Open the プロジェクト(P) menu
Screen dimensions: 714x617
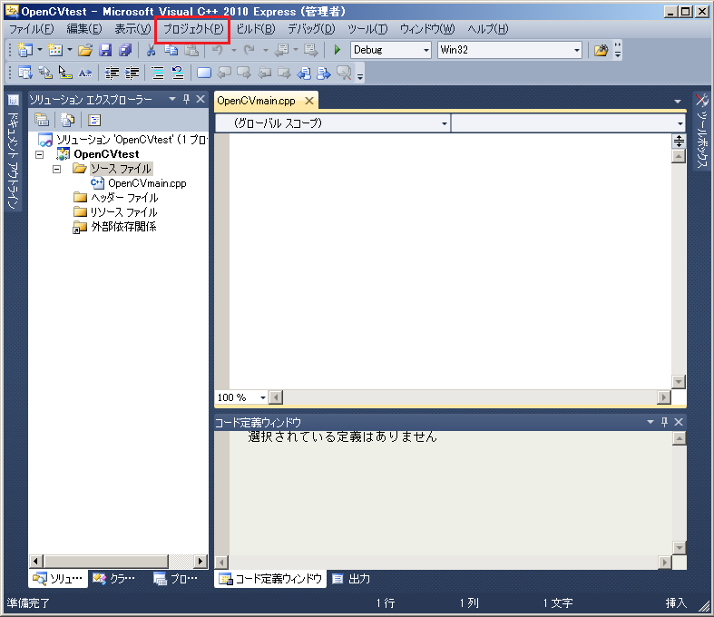coord(193,29)
